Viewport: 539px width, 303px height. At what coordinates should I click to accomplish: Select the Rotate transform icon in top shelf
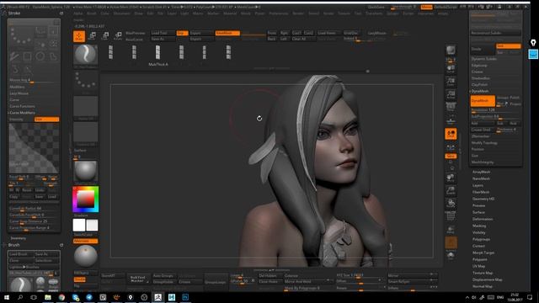coord(118,35)
